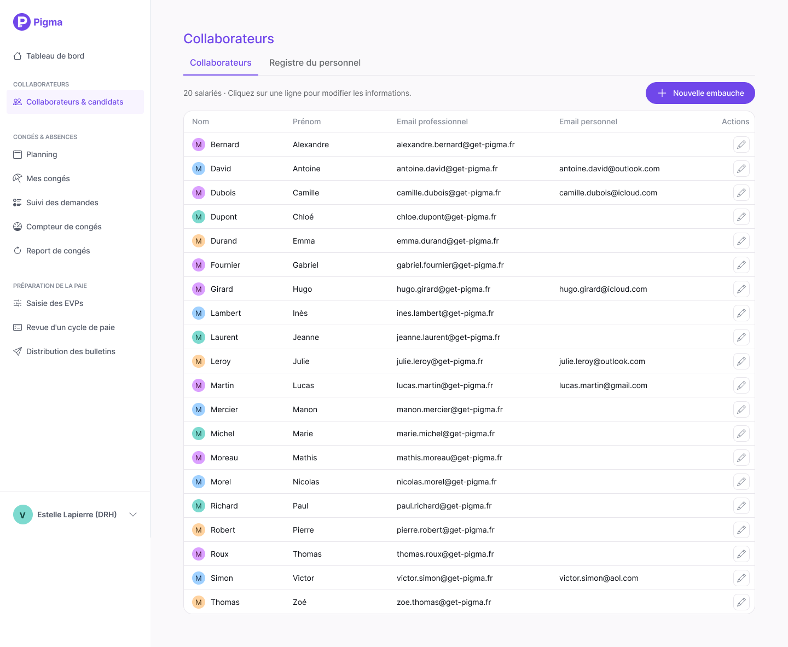Switch to Registre du personnel tab
Image resolution: width=788 pixels, height=647 pixels.
pyautogui.click(x=315, y=63)
